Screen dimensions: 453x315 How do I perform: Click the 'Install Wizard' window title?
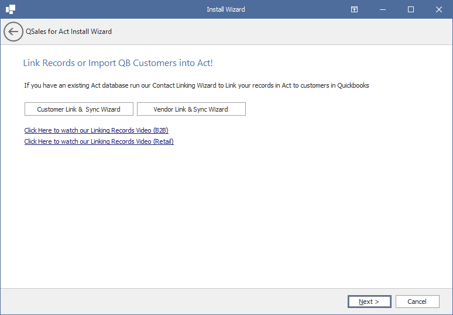(226, 9)
